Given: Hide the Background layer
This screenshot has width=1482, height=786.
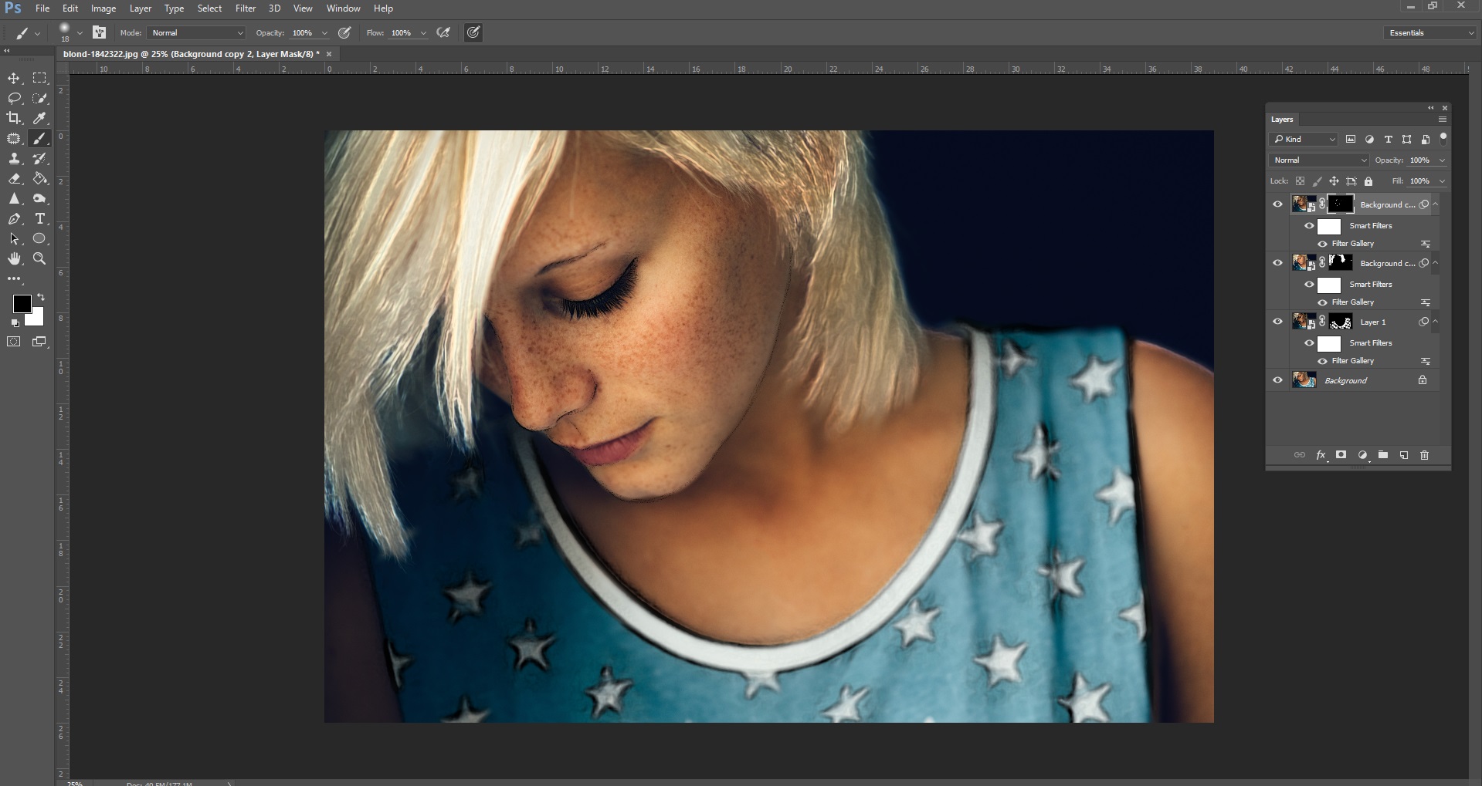Looking at the screenshot, I should (1278, 380).
